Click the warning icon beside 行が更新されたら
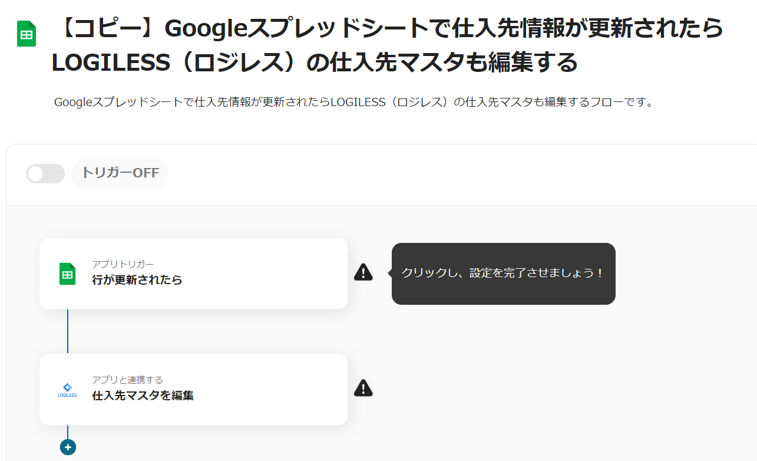This screenshot has height=461, width=757. pos(363,272)
